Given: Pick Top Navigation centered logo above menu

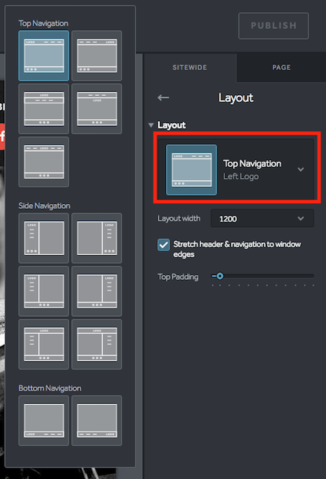Looking at the screenshot, I should [44, 109].
